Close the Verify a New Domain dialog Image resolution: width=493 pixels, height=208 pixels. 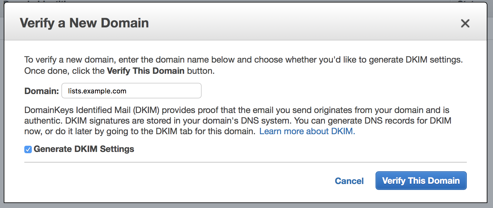pyautogui.click(x=465, y=23)
